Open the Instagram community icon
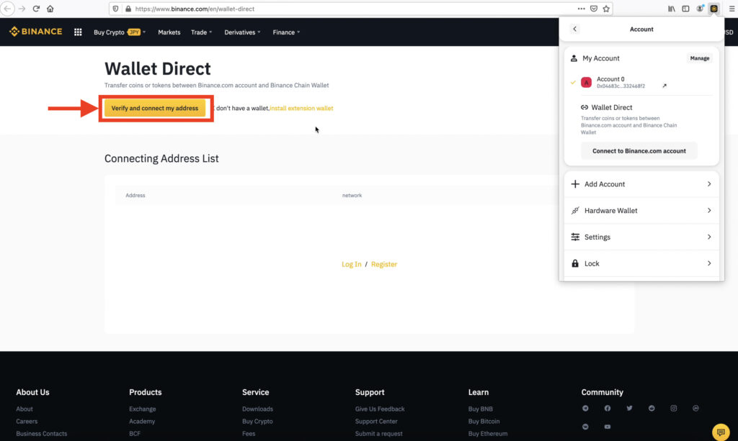This screenshot has height=441, width=738. point(674,408)
